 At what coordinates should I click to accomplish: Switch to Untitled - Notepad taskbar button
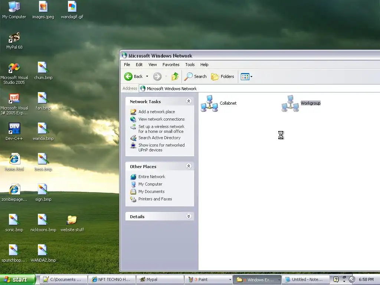[306, 280]
